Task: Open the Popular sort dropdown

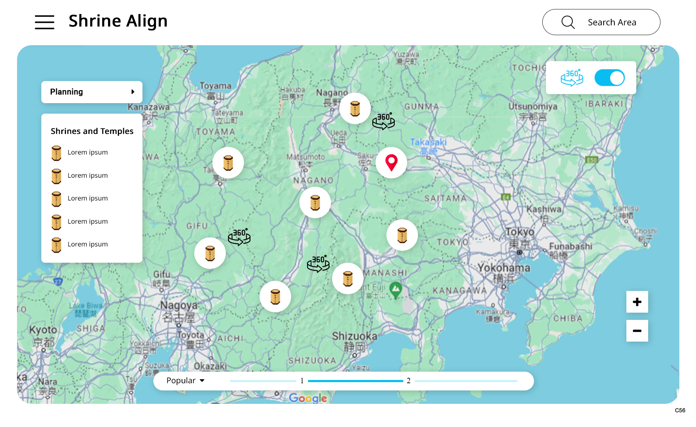Action: (x=186, y=381)
